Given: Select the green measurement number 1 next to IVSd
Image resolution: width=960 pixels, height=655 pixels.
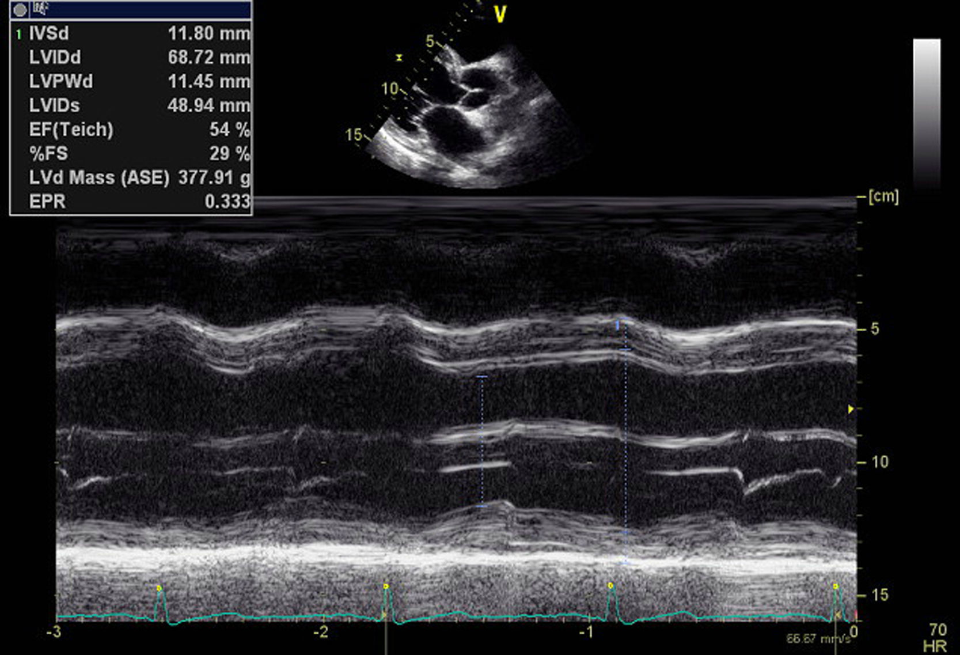Looking at the screenshot, I should (18, 35).
